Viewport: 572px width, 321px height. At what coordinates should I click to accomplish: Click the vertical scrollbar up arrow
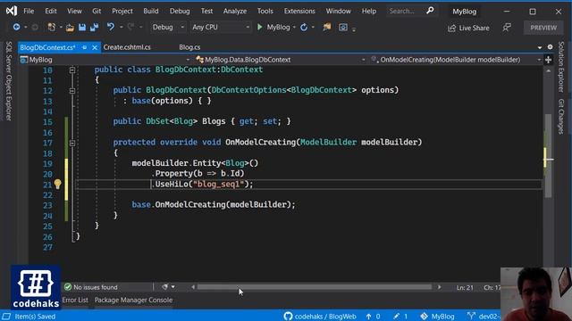(x=548, y=71)
